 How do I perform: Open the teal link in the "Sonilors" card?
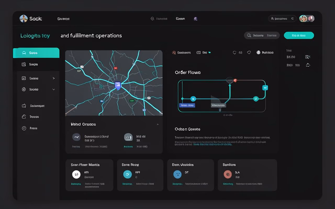click(228, 184)
